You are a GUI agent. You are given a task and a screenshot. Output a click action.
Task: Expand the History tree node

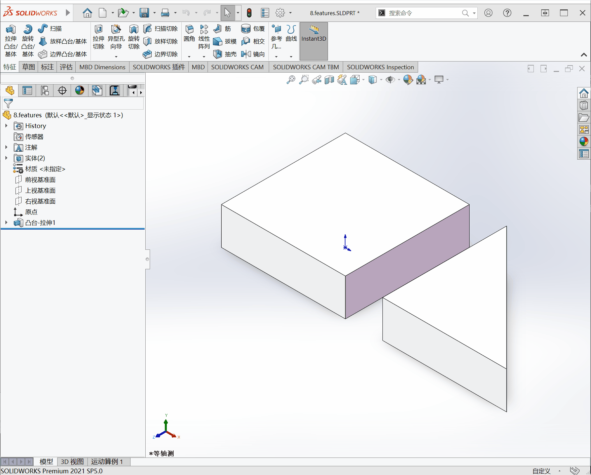coord(6,126)
